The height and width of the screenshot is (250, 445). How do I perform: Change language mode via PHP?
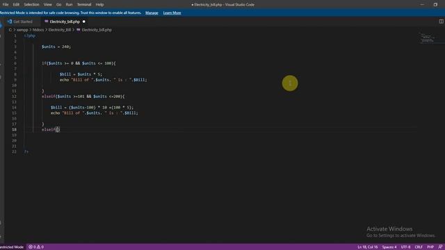click(x=430, y=247)
